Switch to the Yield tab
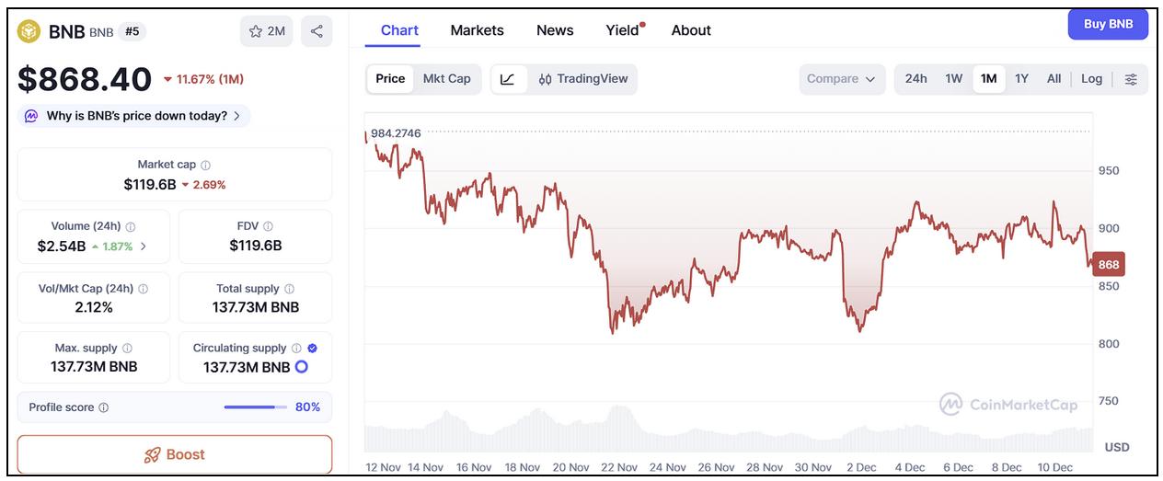The width and height of the screenshot is (1163, 481). [x=623, y=30]
